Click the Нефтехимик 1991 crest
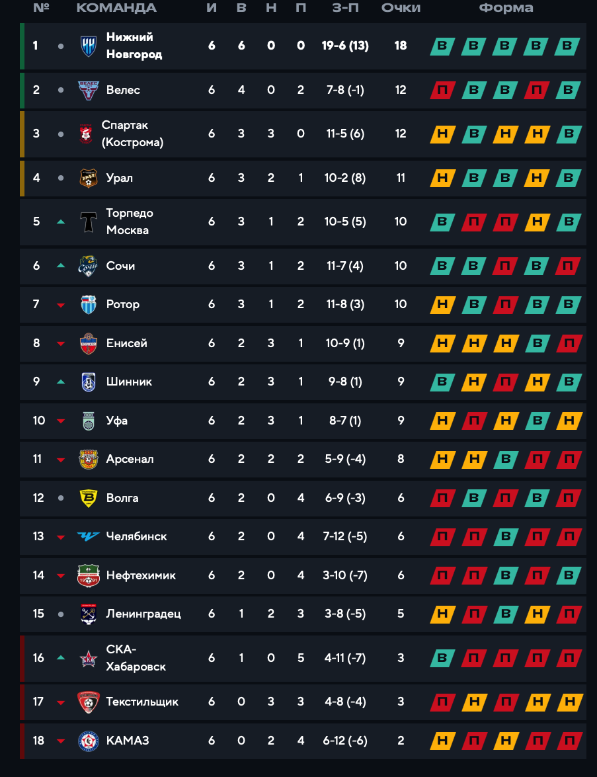This screenshot has width=597, height=777. click(x=88, y=575)
